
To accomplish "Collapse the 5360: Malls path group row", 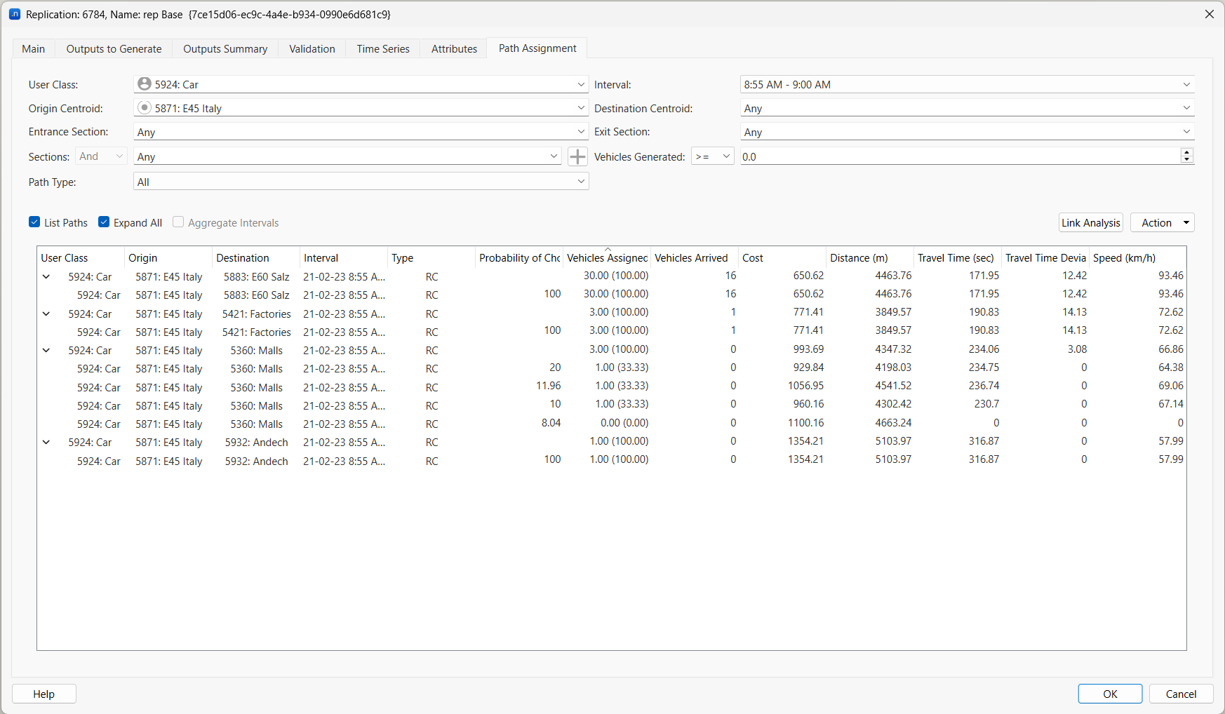I will [x=46, y=349].
